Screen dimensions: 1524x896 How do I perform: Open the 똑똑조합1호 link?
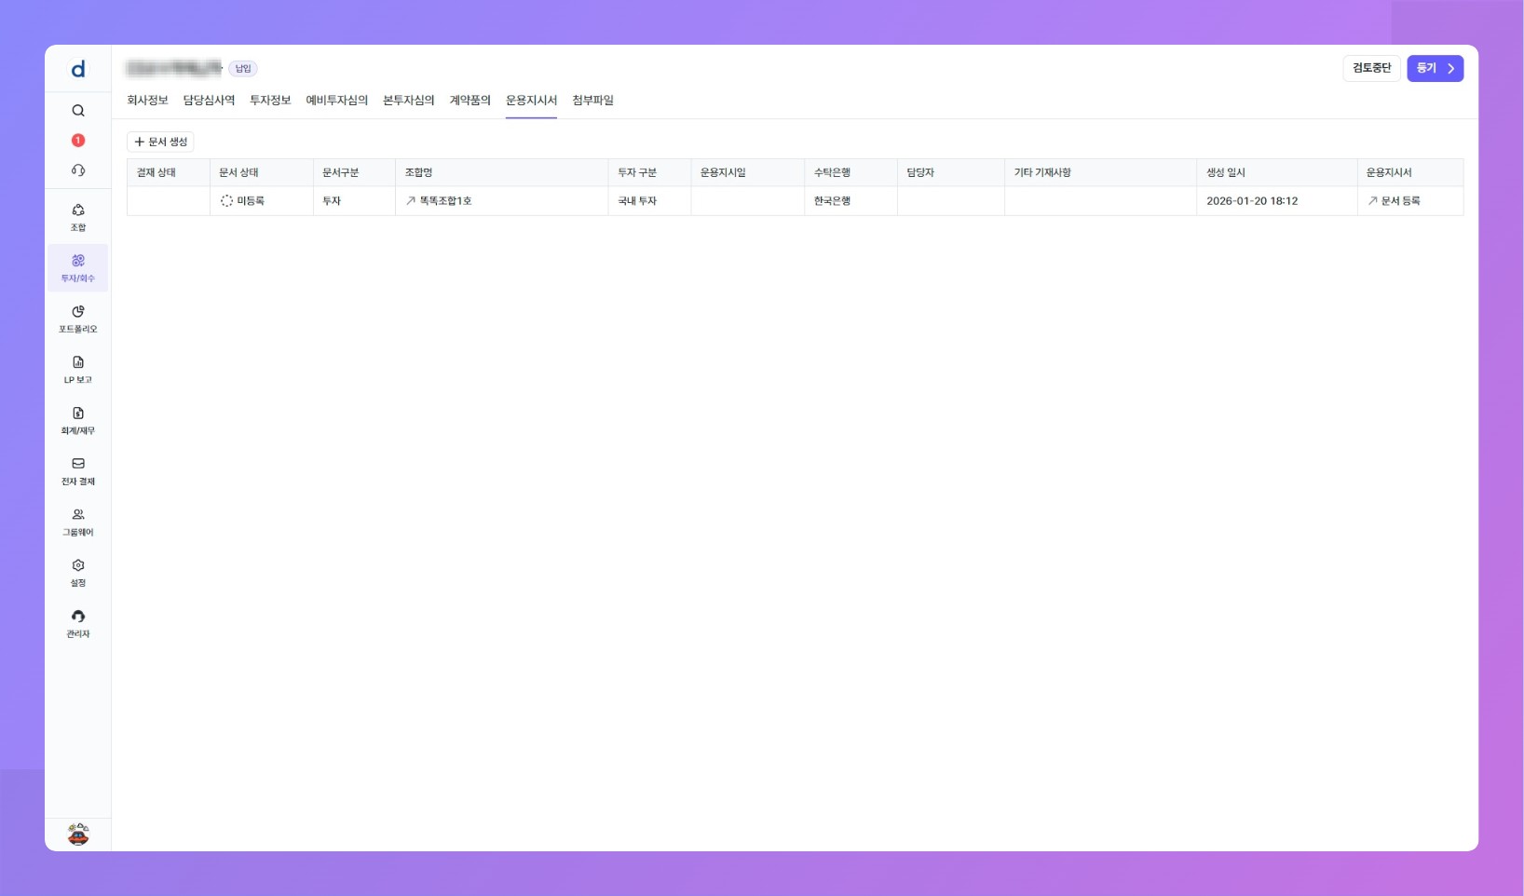[x=445, y=201]
